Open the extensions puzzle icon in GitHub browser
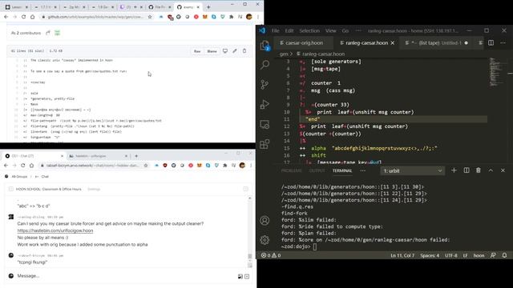 tap(232, 17)
